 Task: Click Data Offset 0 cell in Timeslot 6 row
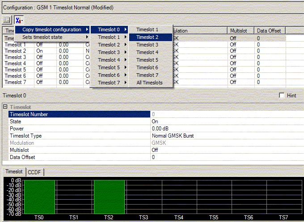coord(270,76)
